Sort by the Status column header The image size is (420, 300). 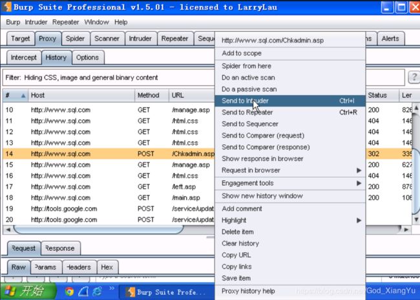point(383,96)
